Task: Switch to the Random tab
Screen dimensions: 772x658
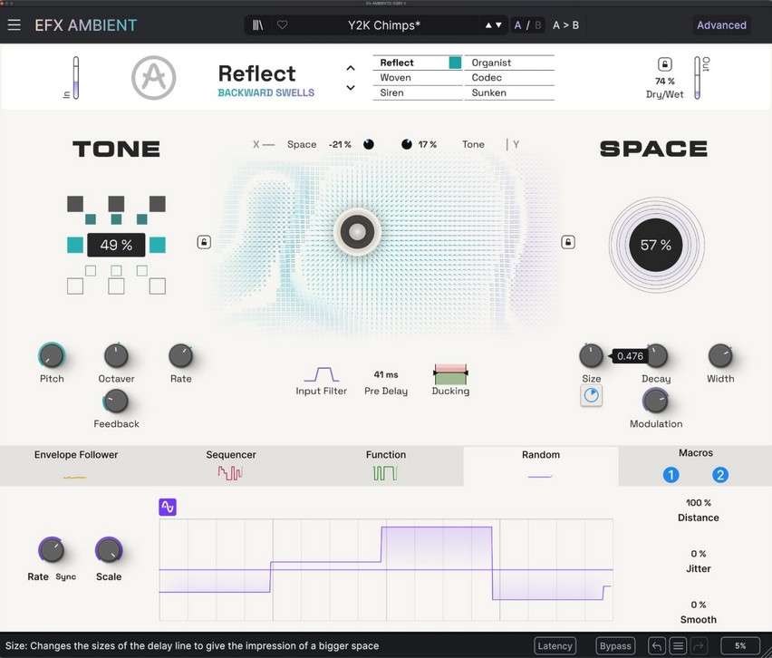Action: pyautogui.click(x=541, y=466)
